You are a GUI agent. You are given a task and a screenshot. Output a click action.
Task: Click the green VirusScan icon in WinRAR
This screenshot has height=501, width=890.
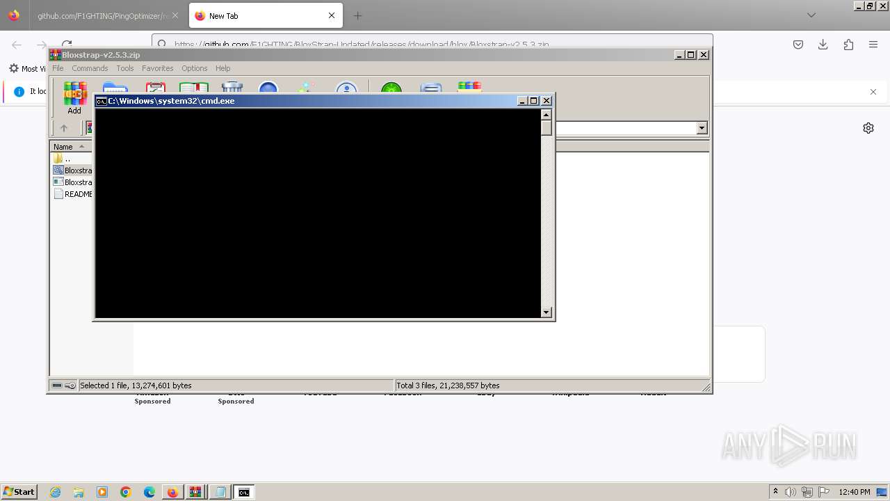click(391, 88)
